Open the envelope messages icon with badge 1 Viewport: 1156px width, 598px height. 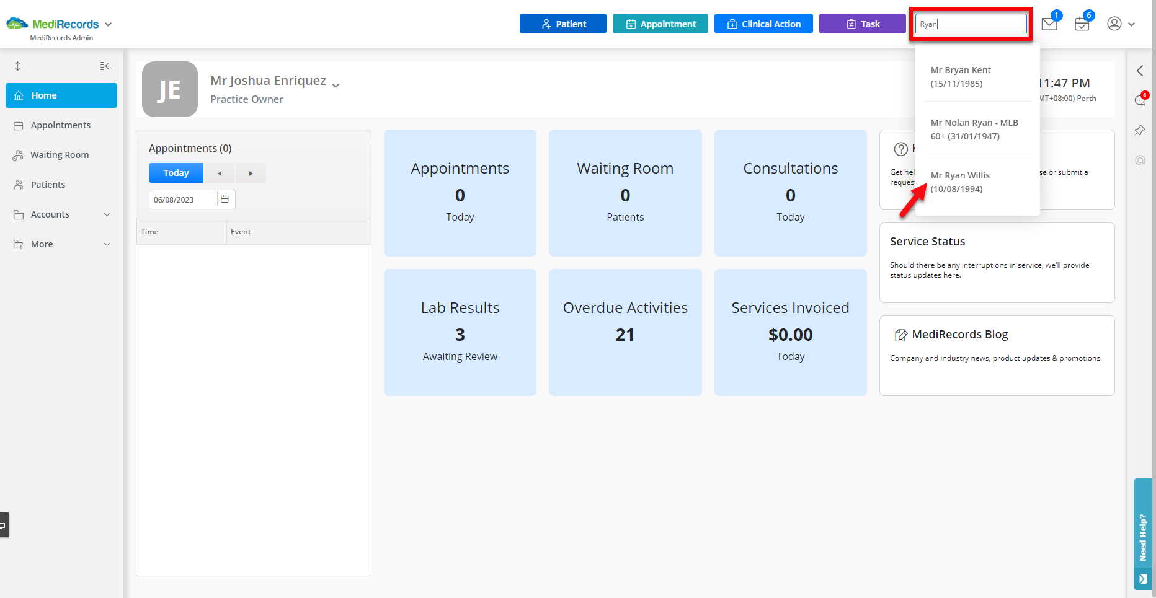point(1049,24)
